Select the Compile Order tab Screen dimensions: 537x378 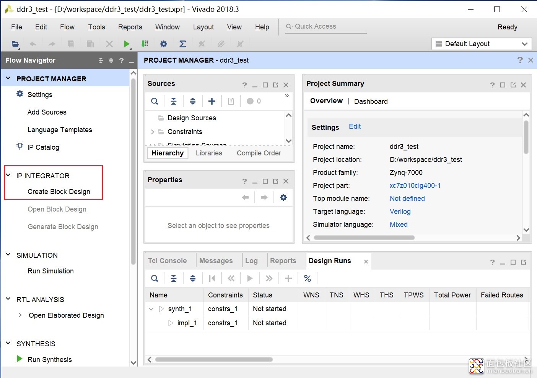pyautogui.click(x=259, y=153)
